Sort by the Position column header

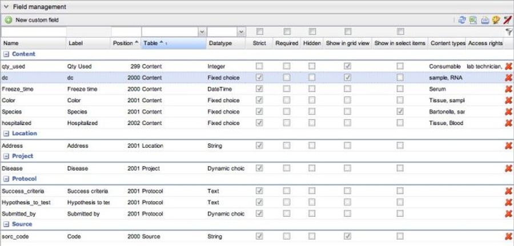pos(125,43)
